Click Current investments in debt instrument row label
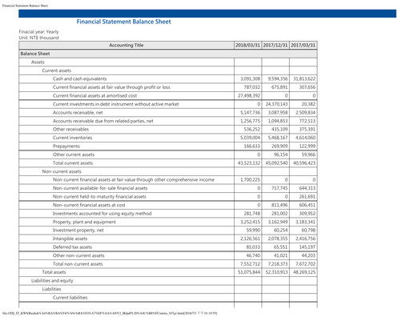The height and width of the screenshot is (317, 410). pos(115,104)
